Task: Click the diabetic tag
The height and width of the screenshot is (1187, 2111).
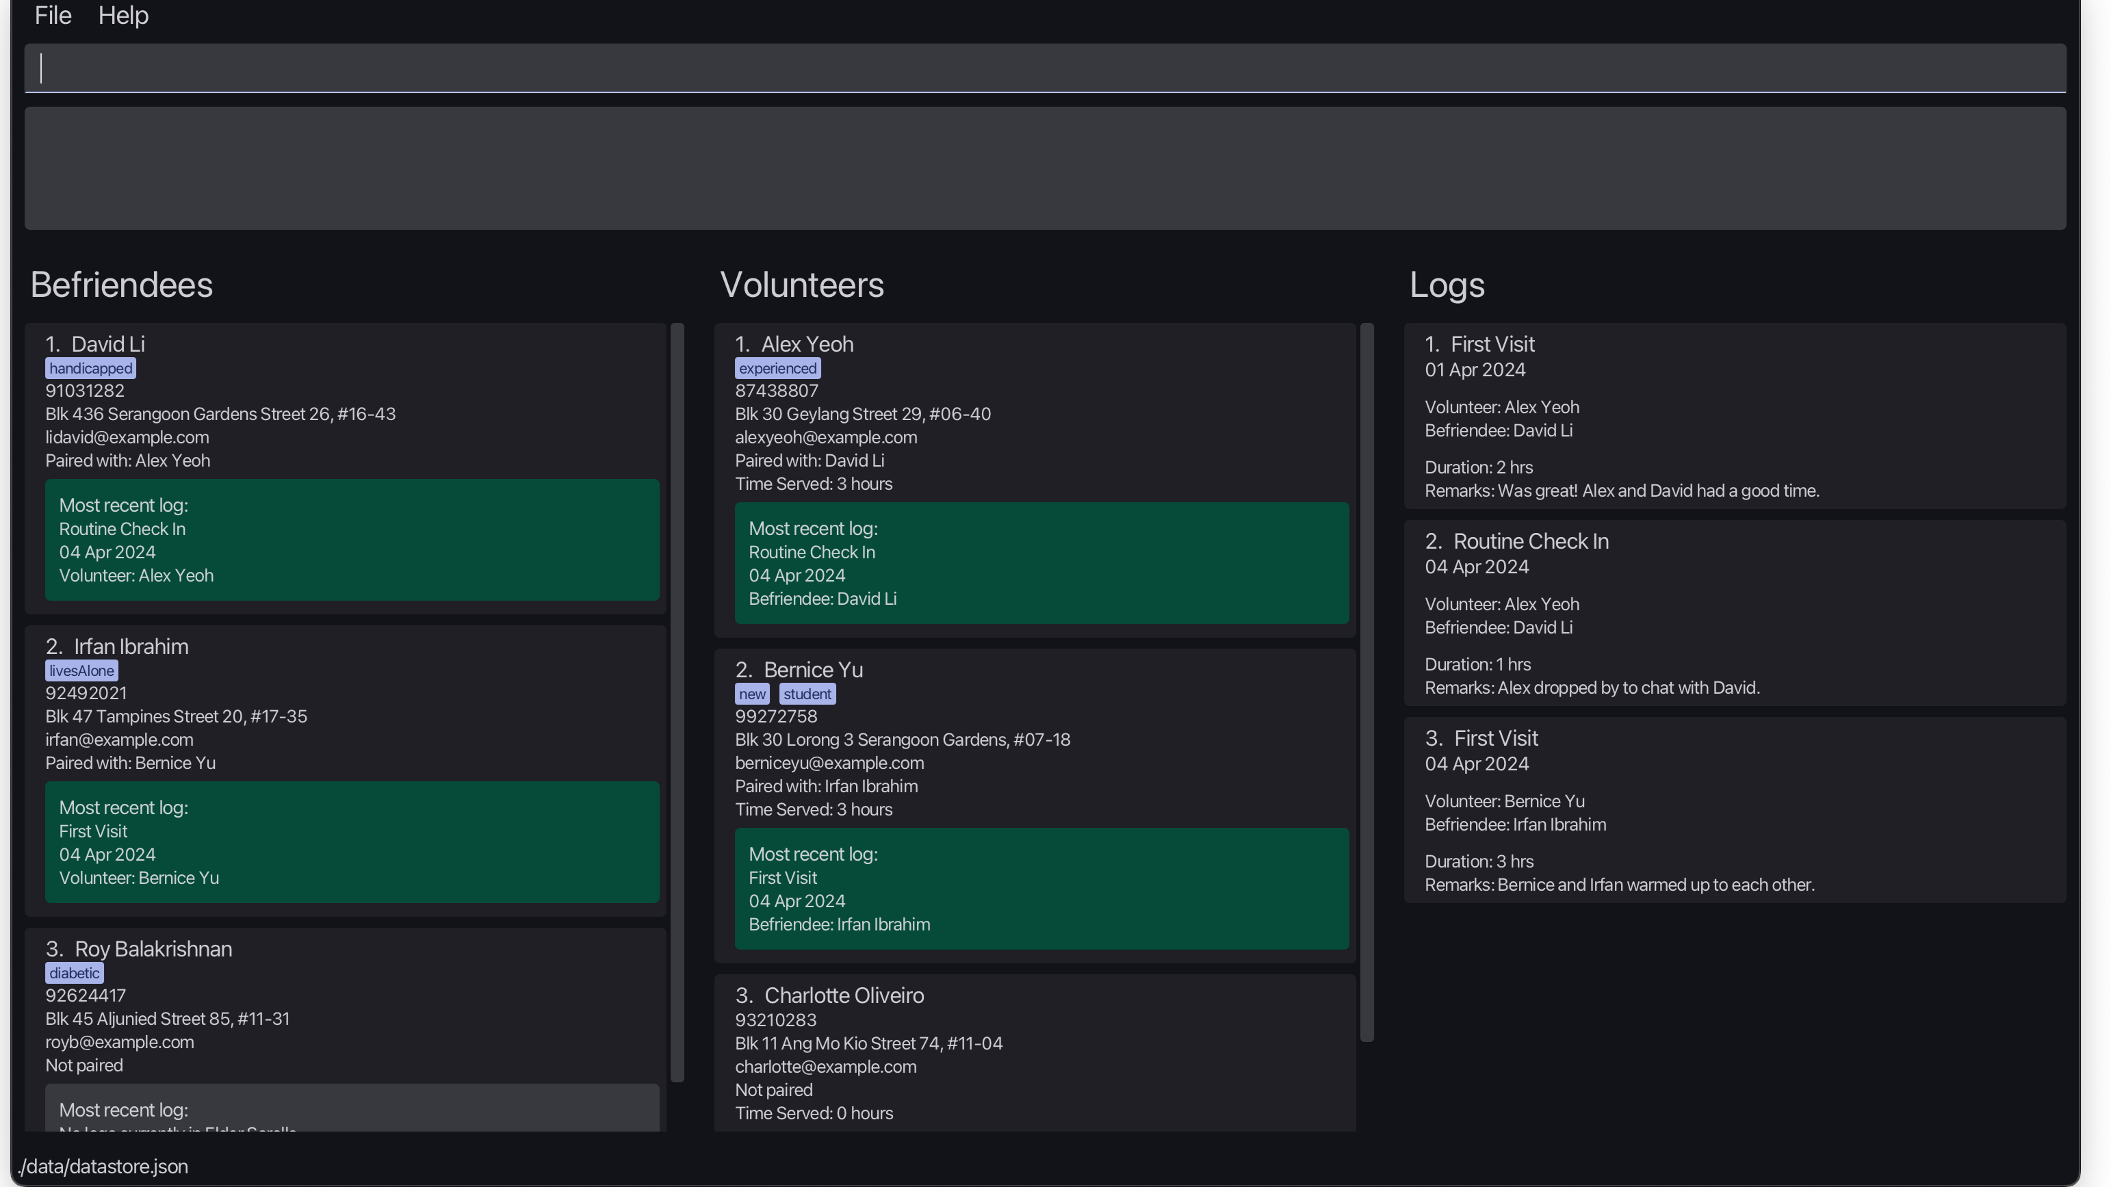Action: pyautogui.click(x=75, y=973)
